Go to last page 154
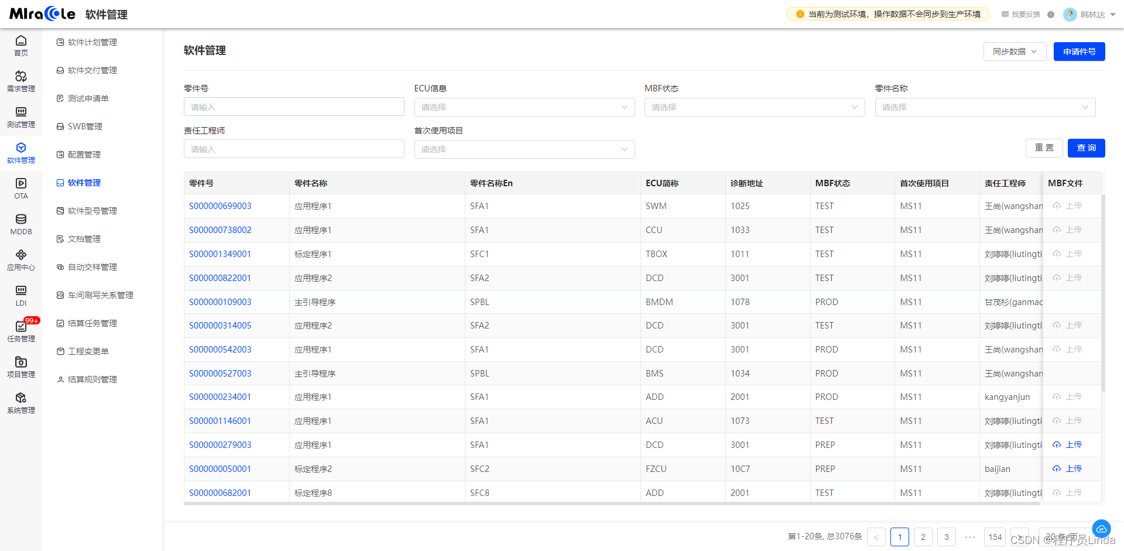 (x=995, y=537)
